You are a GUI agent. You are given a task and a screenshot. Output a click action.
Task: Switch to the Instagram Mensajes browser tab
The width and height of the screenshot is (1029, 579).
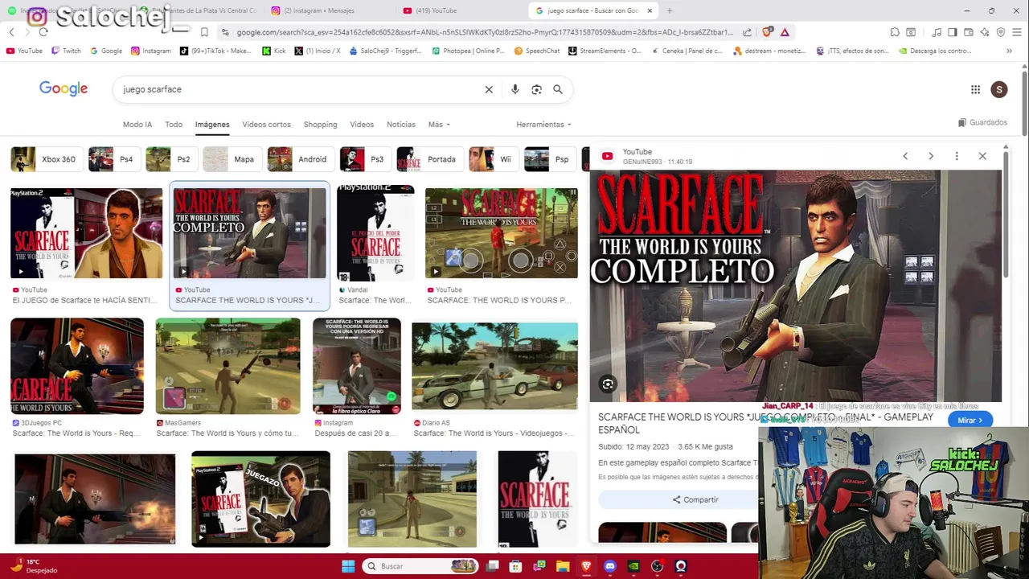point(328,10)
